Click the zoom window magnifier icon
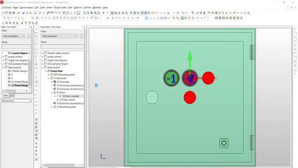This screenshot has height=168, width=298. (88, 13)
